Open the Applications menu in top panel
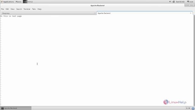 click(7, 2)
